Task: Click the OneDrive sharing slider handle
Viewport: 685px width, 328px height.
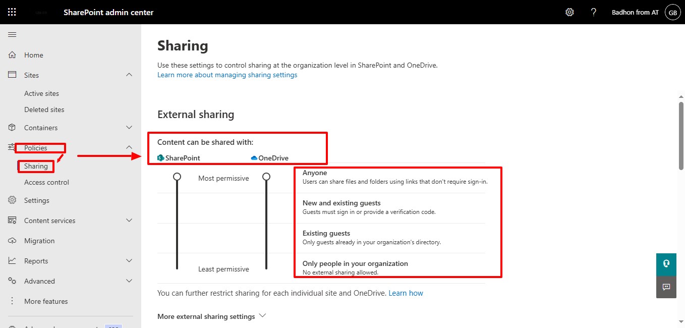Action: [266, 177]
